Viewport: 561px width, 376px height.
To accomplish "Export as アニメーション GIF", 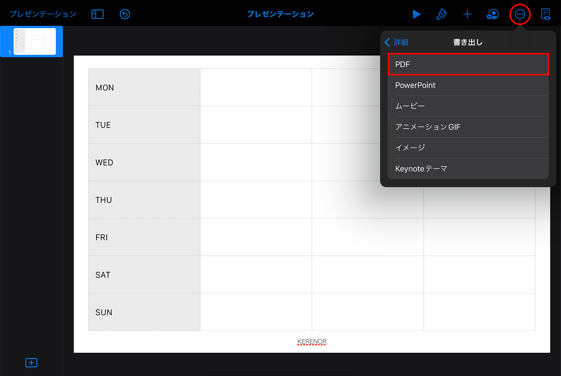I will [468, 127].
